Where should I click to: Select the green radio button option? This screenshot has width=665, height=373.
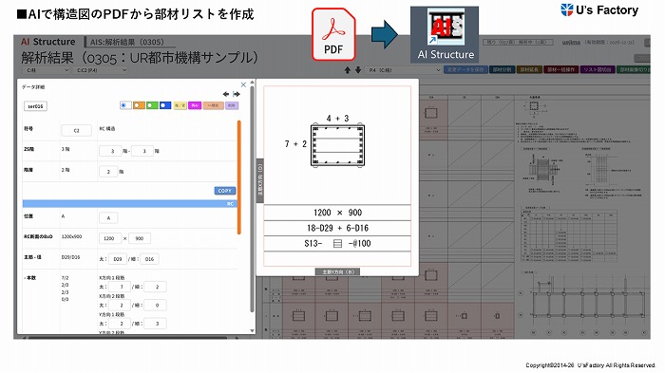click(152, 105)
